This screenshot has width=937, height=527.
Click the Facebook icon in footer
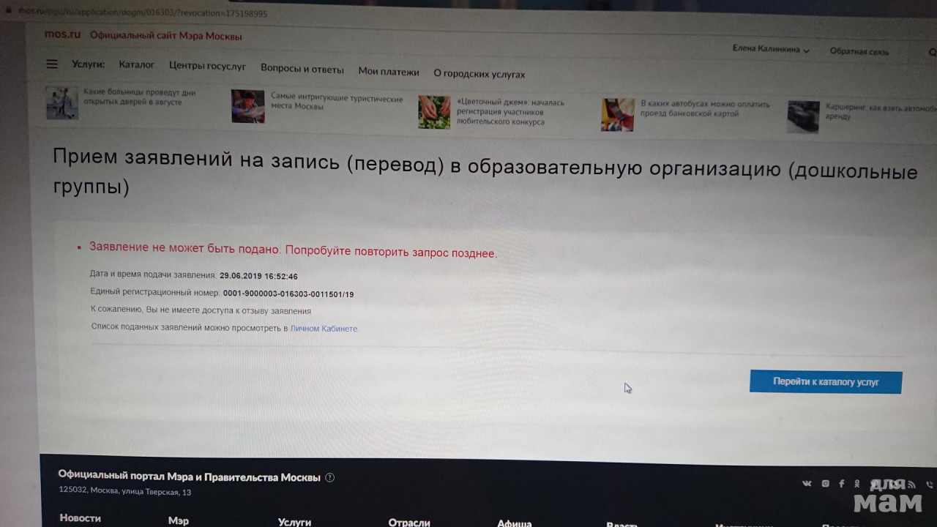pos(842,483)
